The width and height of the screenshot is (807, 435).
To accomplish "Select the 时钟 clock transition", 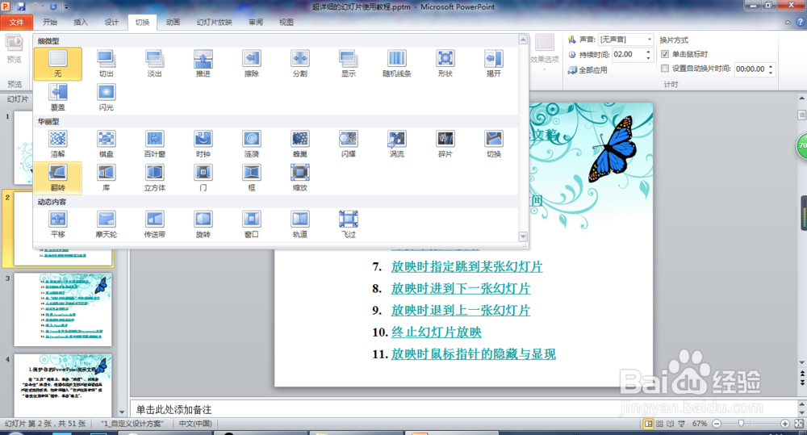I will (203, 144).
